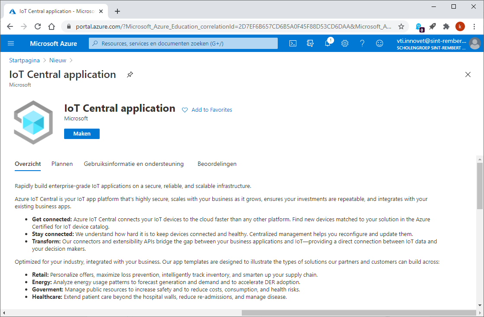The height and width of the screenshot is (317, 484).
Task: Open the browser home page
Action: pos(52,26)
